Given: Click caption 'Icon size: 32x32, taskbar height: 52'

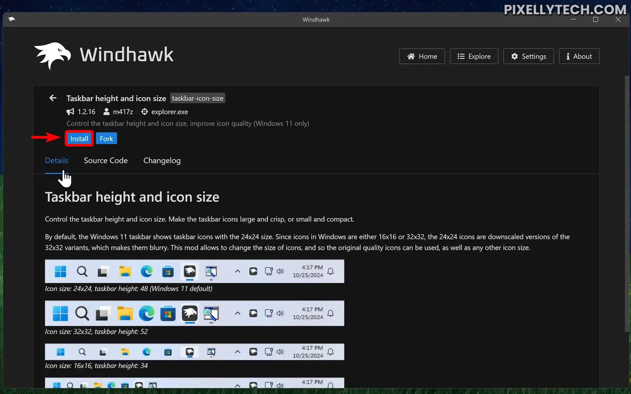Looking at the screenshot, I should pos(96,332).
